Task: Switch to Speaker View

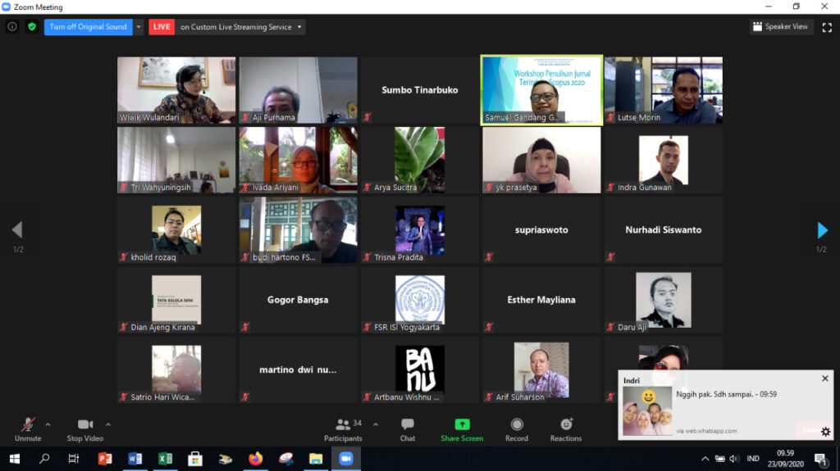Action: (781, 27)
